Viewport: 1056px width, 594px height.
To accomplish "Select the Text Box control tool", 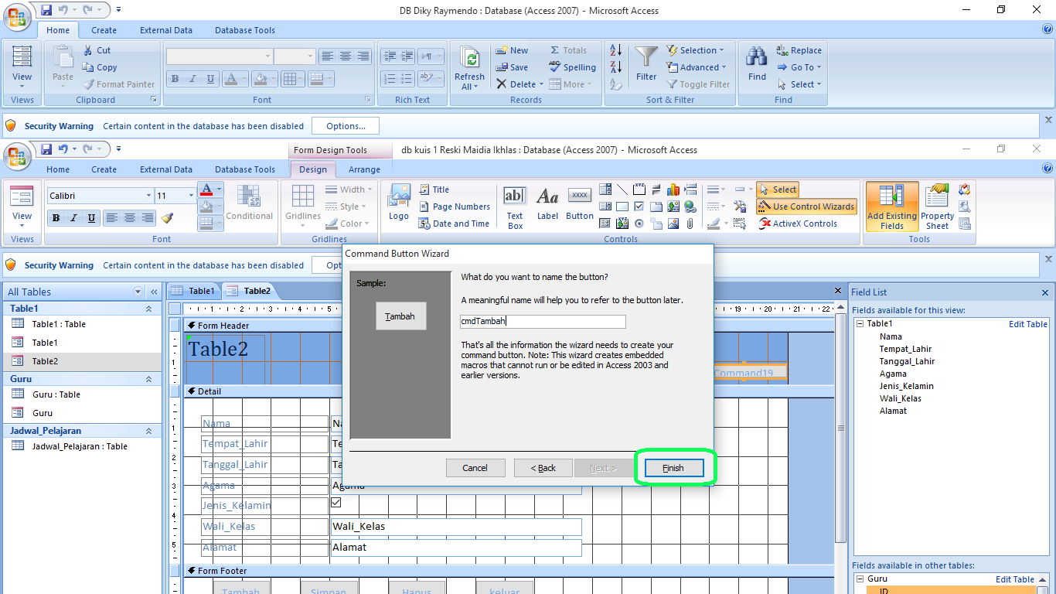I will coord(515,207).
